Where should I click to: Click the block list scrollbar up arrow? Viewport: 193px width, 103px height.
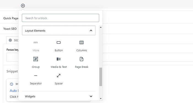(101, 27)
